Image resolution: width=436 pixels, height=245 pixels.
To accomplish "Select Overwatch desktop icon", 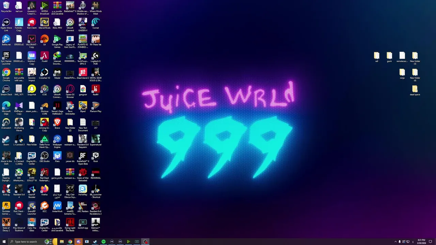I will [x=6, y=124].
